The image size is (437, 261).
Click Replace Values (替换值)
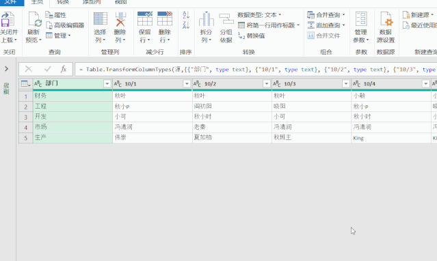252,36
